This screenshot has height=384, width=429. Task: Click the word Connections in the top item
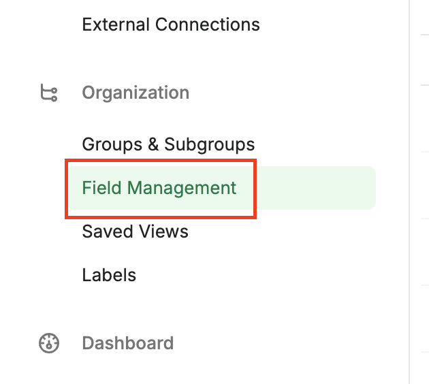pos(208,25)
